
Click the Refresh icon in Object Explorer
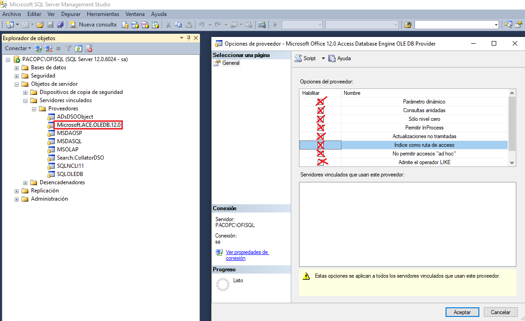(79, 48)
